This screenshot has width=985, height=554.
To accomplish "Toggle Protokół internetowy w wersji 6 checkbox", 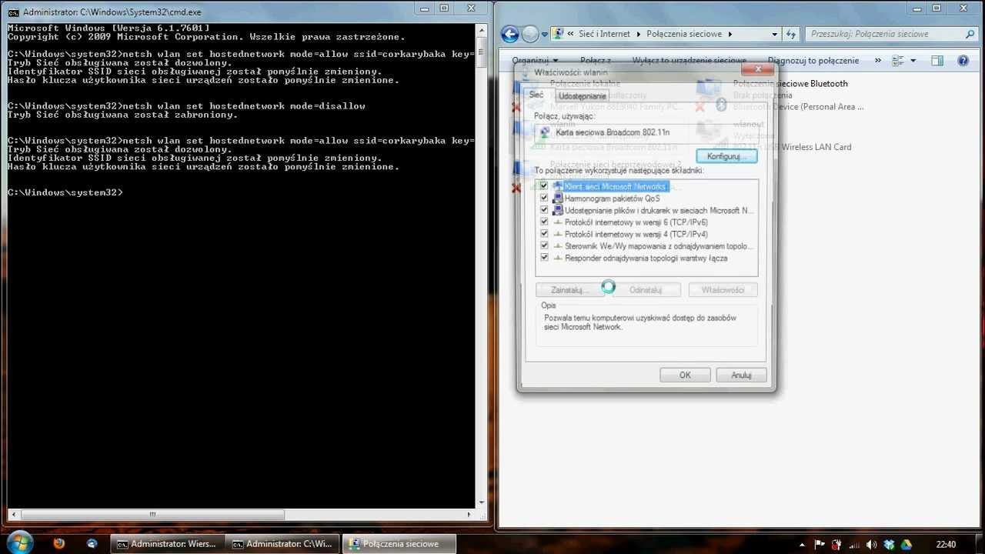I will (544, 222).
